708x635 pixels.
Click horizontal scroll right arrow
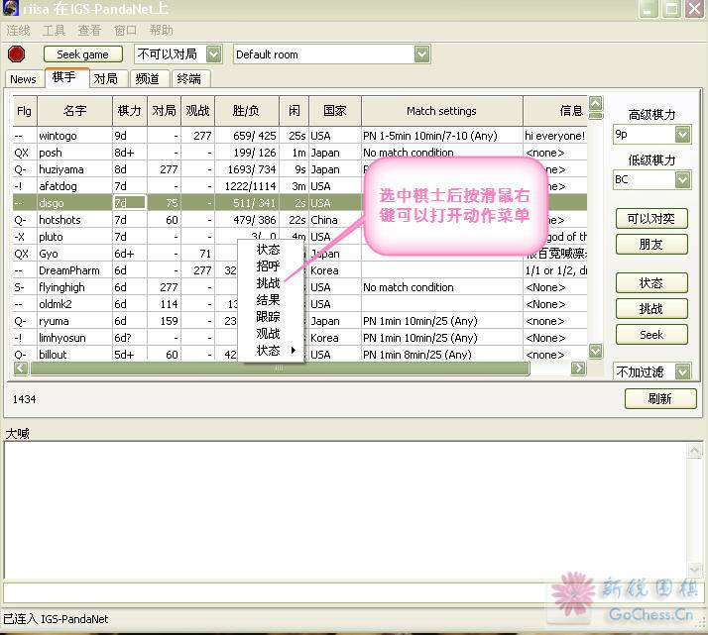click(x=578, y=369)
